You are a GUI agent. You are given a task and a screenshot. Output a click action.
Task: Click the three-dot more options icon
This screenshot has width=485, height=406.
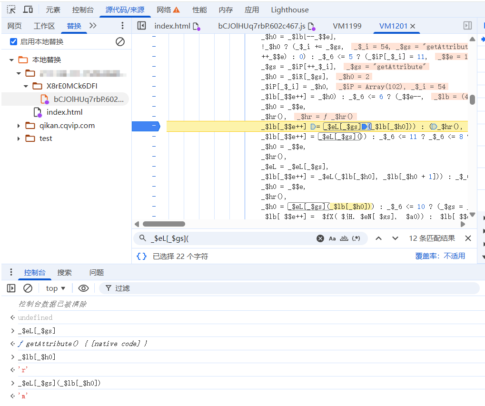(x=122, y=26)
